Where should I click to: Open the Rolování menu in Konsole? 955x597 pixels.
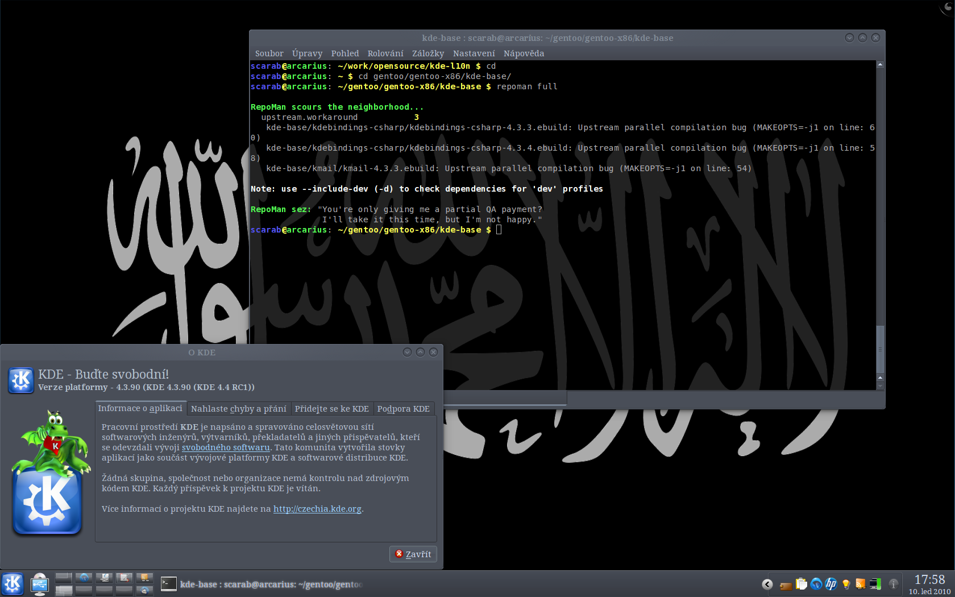coord(385,53)
